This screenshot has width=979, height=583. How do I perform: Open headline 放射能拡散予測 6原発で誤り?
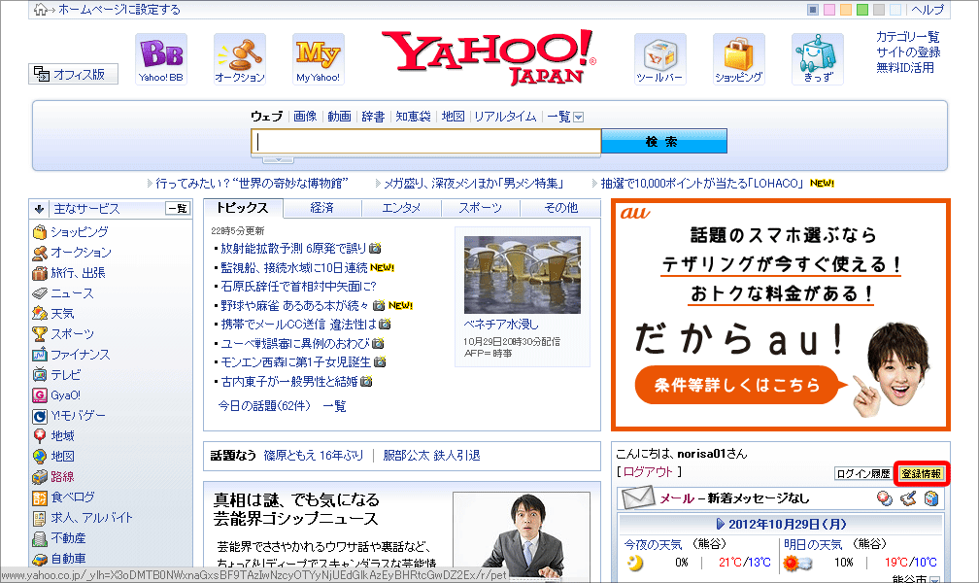point(293,249)
